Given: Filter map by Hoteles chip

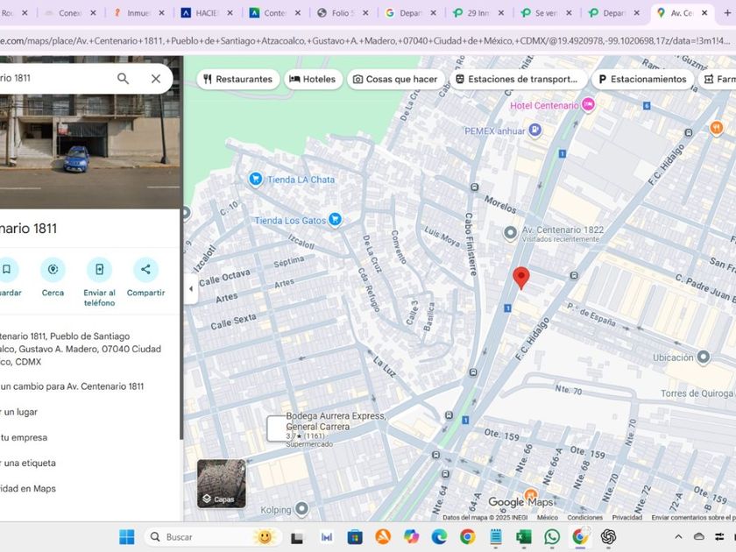Looking at the screenshot, I should pyautogui.click(x=312, y=79).
